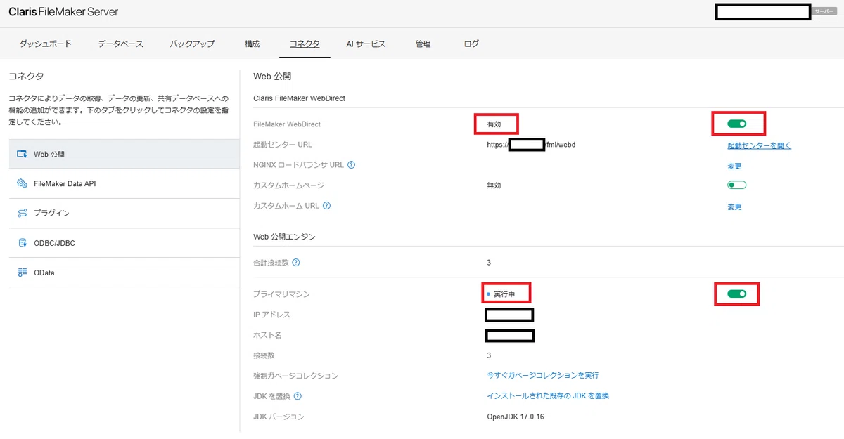Click 変更 for NGINX ロードバランサ URL
The image size is (844, 439).
(734, 166)
